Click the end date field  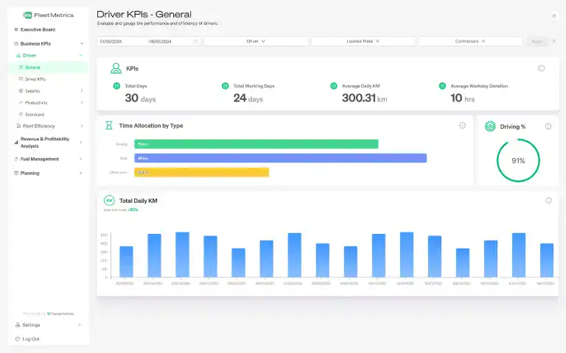pyautogui.click(x=160, y=41)
